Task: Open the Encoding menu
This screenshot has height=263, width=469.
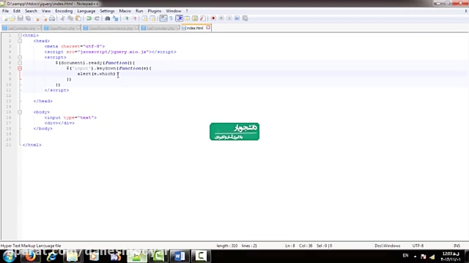Action: click(x=64, y=11)
